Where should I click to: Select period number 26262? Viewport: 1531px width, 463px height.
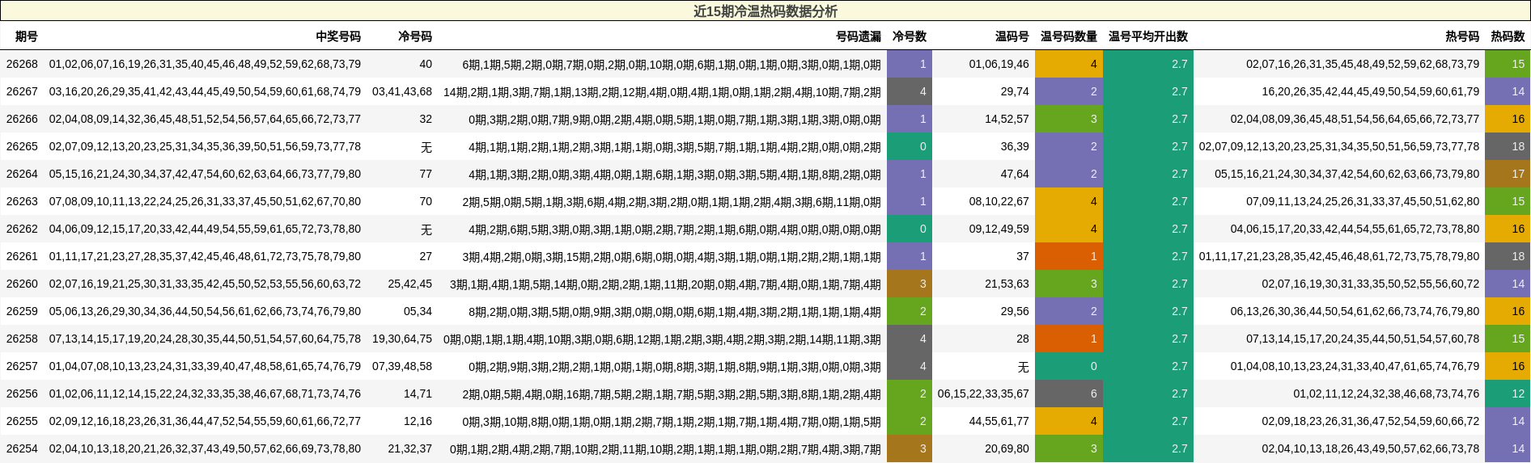(22, 229)
